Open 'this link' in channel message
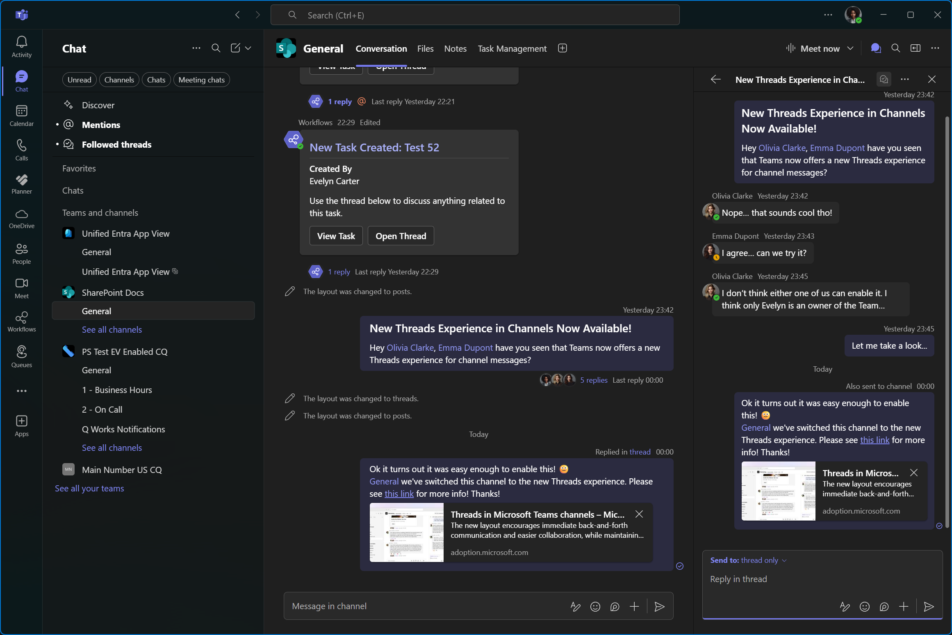Screen dimensions: 952x635 point(399,493)
